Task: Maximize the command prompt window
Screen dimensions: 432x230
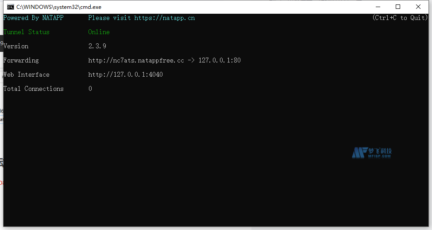Action: click(x=398, y=7)
